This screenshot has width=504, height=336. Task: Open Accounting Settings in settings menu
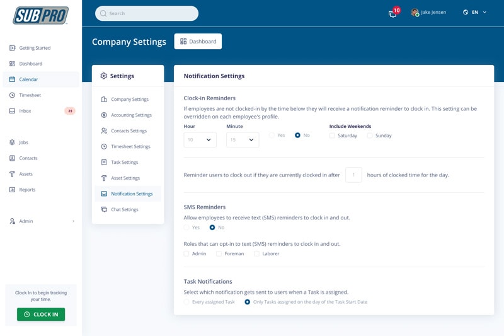[x=131, y=115]
